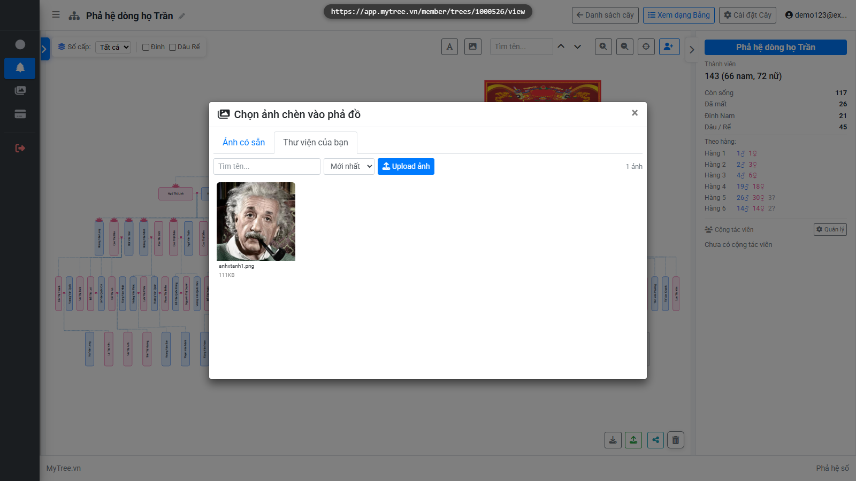856x481 pixels.
Task: Open the Mới nhất sort dropdown
Action: click(x=349, y=166)
